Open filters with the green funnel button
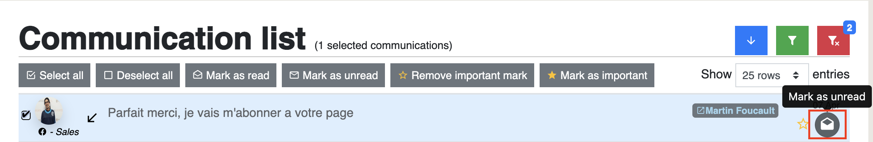Viewport: 873px width, 142px height. click(x=792, y=41)
